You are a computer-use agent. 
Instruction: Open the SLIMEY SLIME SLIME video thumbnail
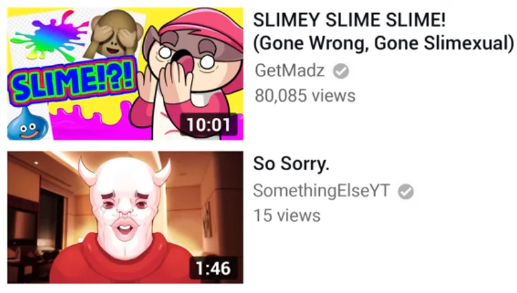click(x=125, y=74)
